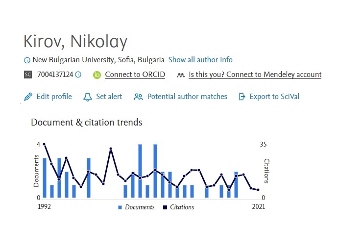
Task: Click the Scopus SC author ID badge
Action: click(27, 75)
